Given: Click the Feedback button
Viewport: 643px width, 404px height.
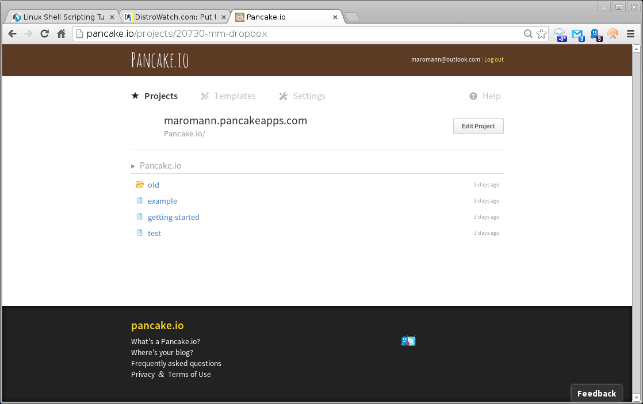Looking at the screenshot, I should (596, 393).
